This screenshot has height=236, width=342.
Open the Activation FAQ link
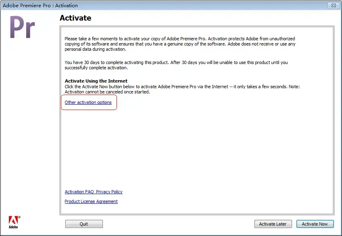(79, 192)
